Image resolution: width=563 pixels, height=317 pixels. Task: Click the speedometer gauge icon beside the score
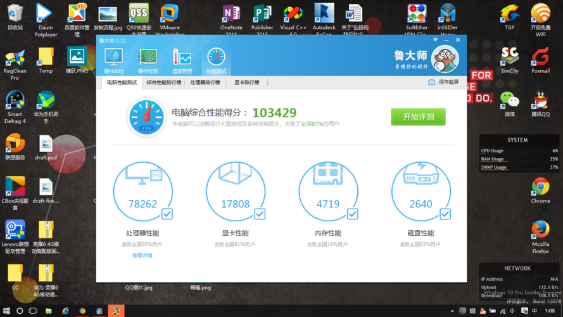pos(146,117)
